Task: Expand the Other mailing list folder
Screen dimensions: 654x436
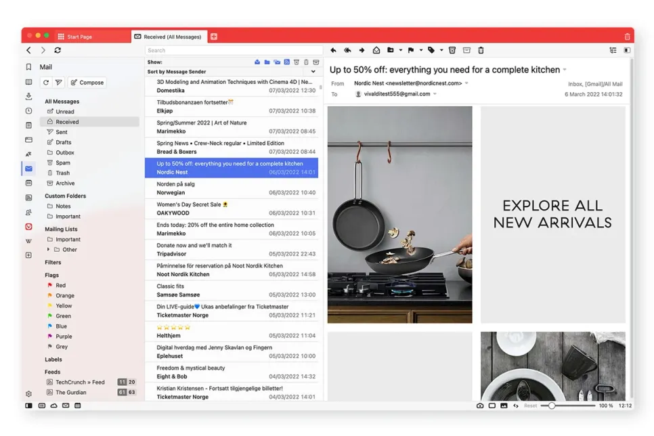Action: [48, 250]
